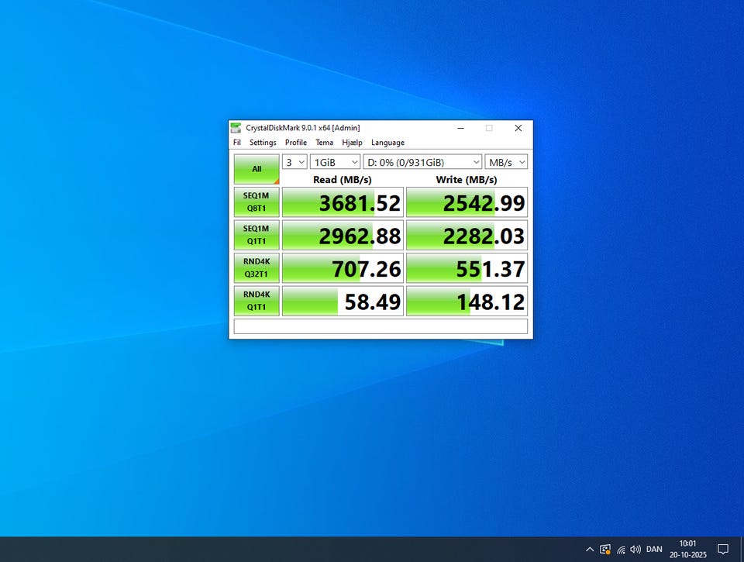
Task: Open the notification action center
Action: click(722, 549)
